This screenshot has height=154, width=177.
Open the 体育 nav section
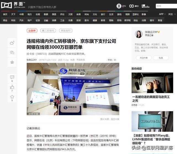point(79,14)
